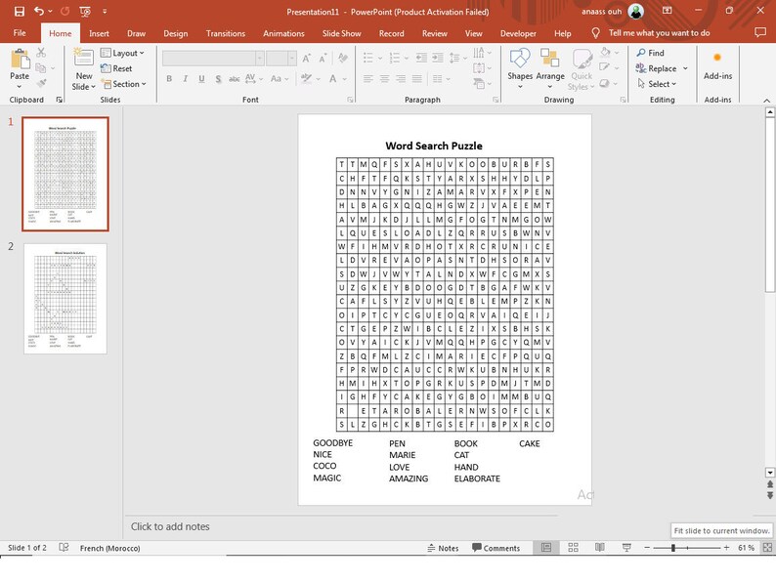Jump to previous slide arrow
The image size is (776, 582).
pos(770,484)
